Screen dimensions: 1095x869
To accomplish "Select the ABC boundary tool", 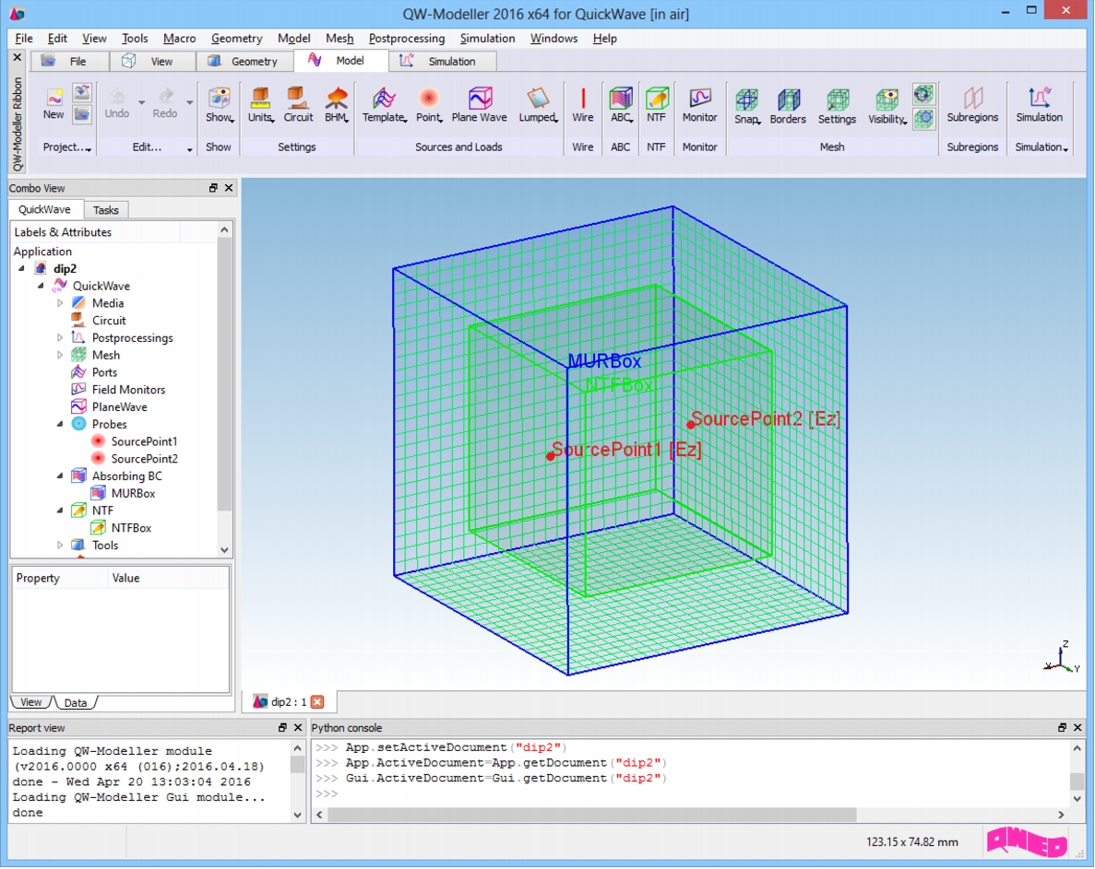I will (621, 105).
